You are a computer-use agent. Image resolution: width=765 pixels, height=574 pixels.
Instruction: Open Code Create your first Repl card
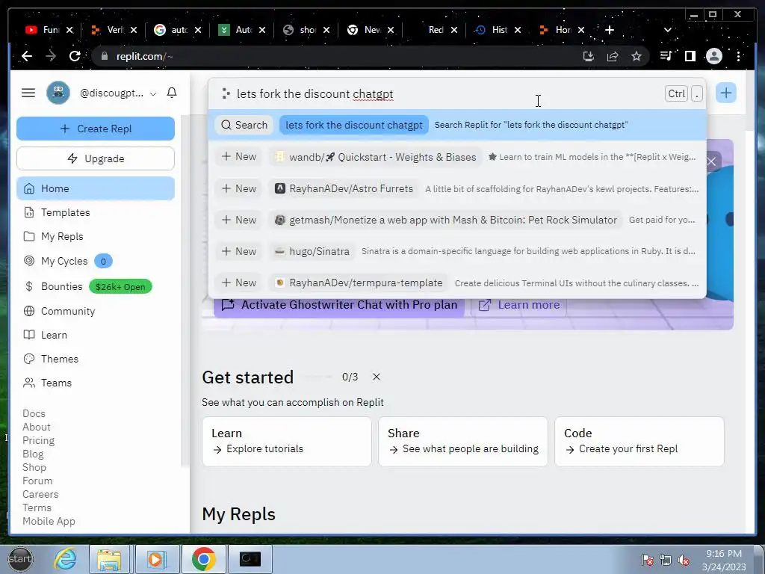point(639,441)
